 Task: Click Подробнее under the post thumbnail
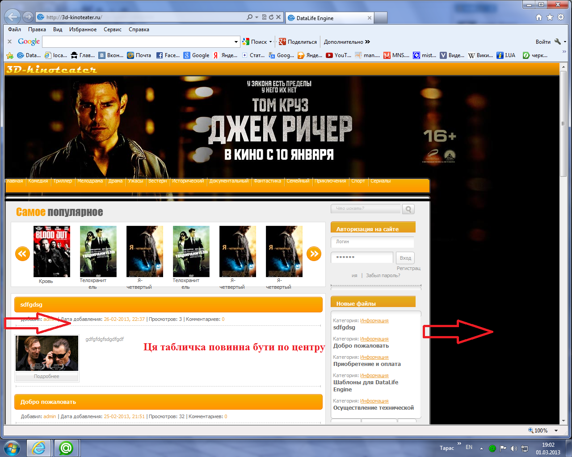click(46, 376)
